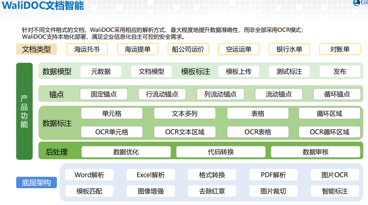Select the 文档模型 box

(151, 71)
